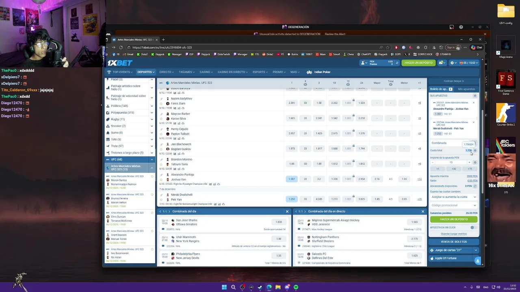520x292 pixels.
Task: Reload the browser page
Action: (x=121, y=47)
